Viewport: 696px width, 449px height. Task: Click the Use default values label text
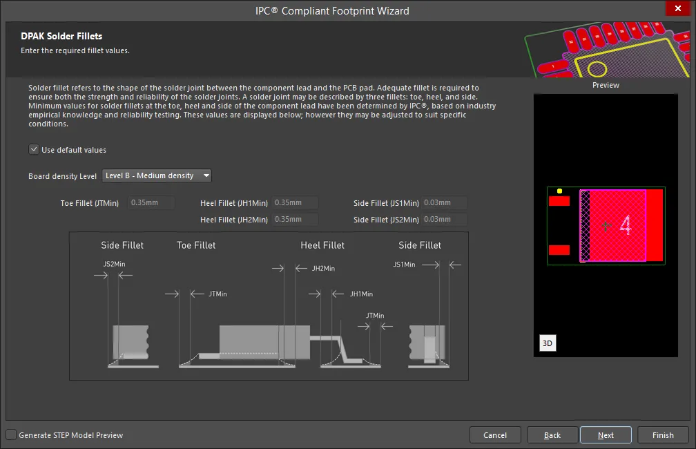pyautogui.click(x=74, y=150)
